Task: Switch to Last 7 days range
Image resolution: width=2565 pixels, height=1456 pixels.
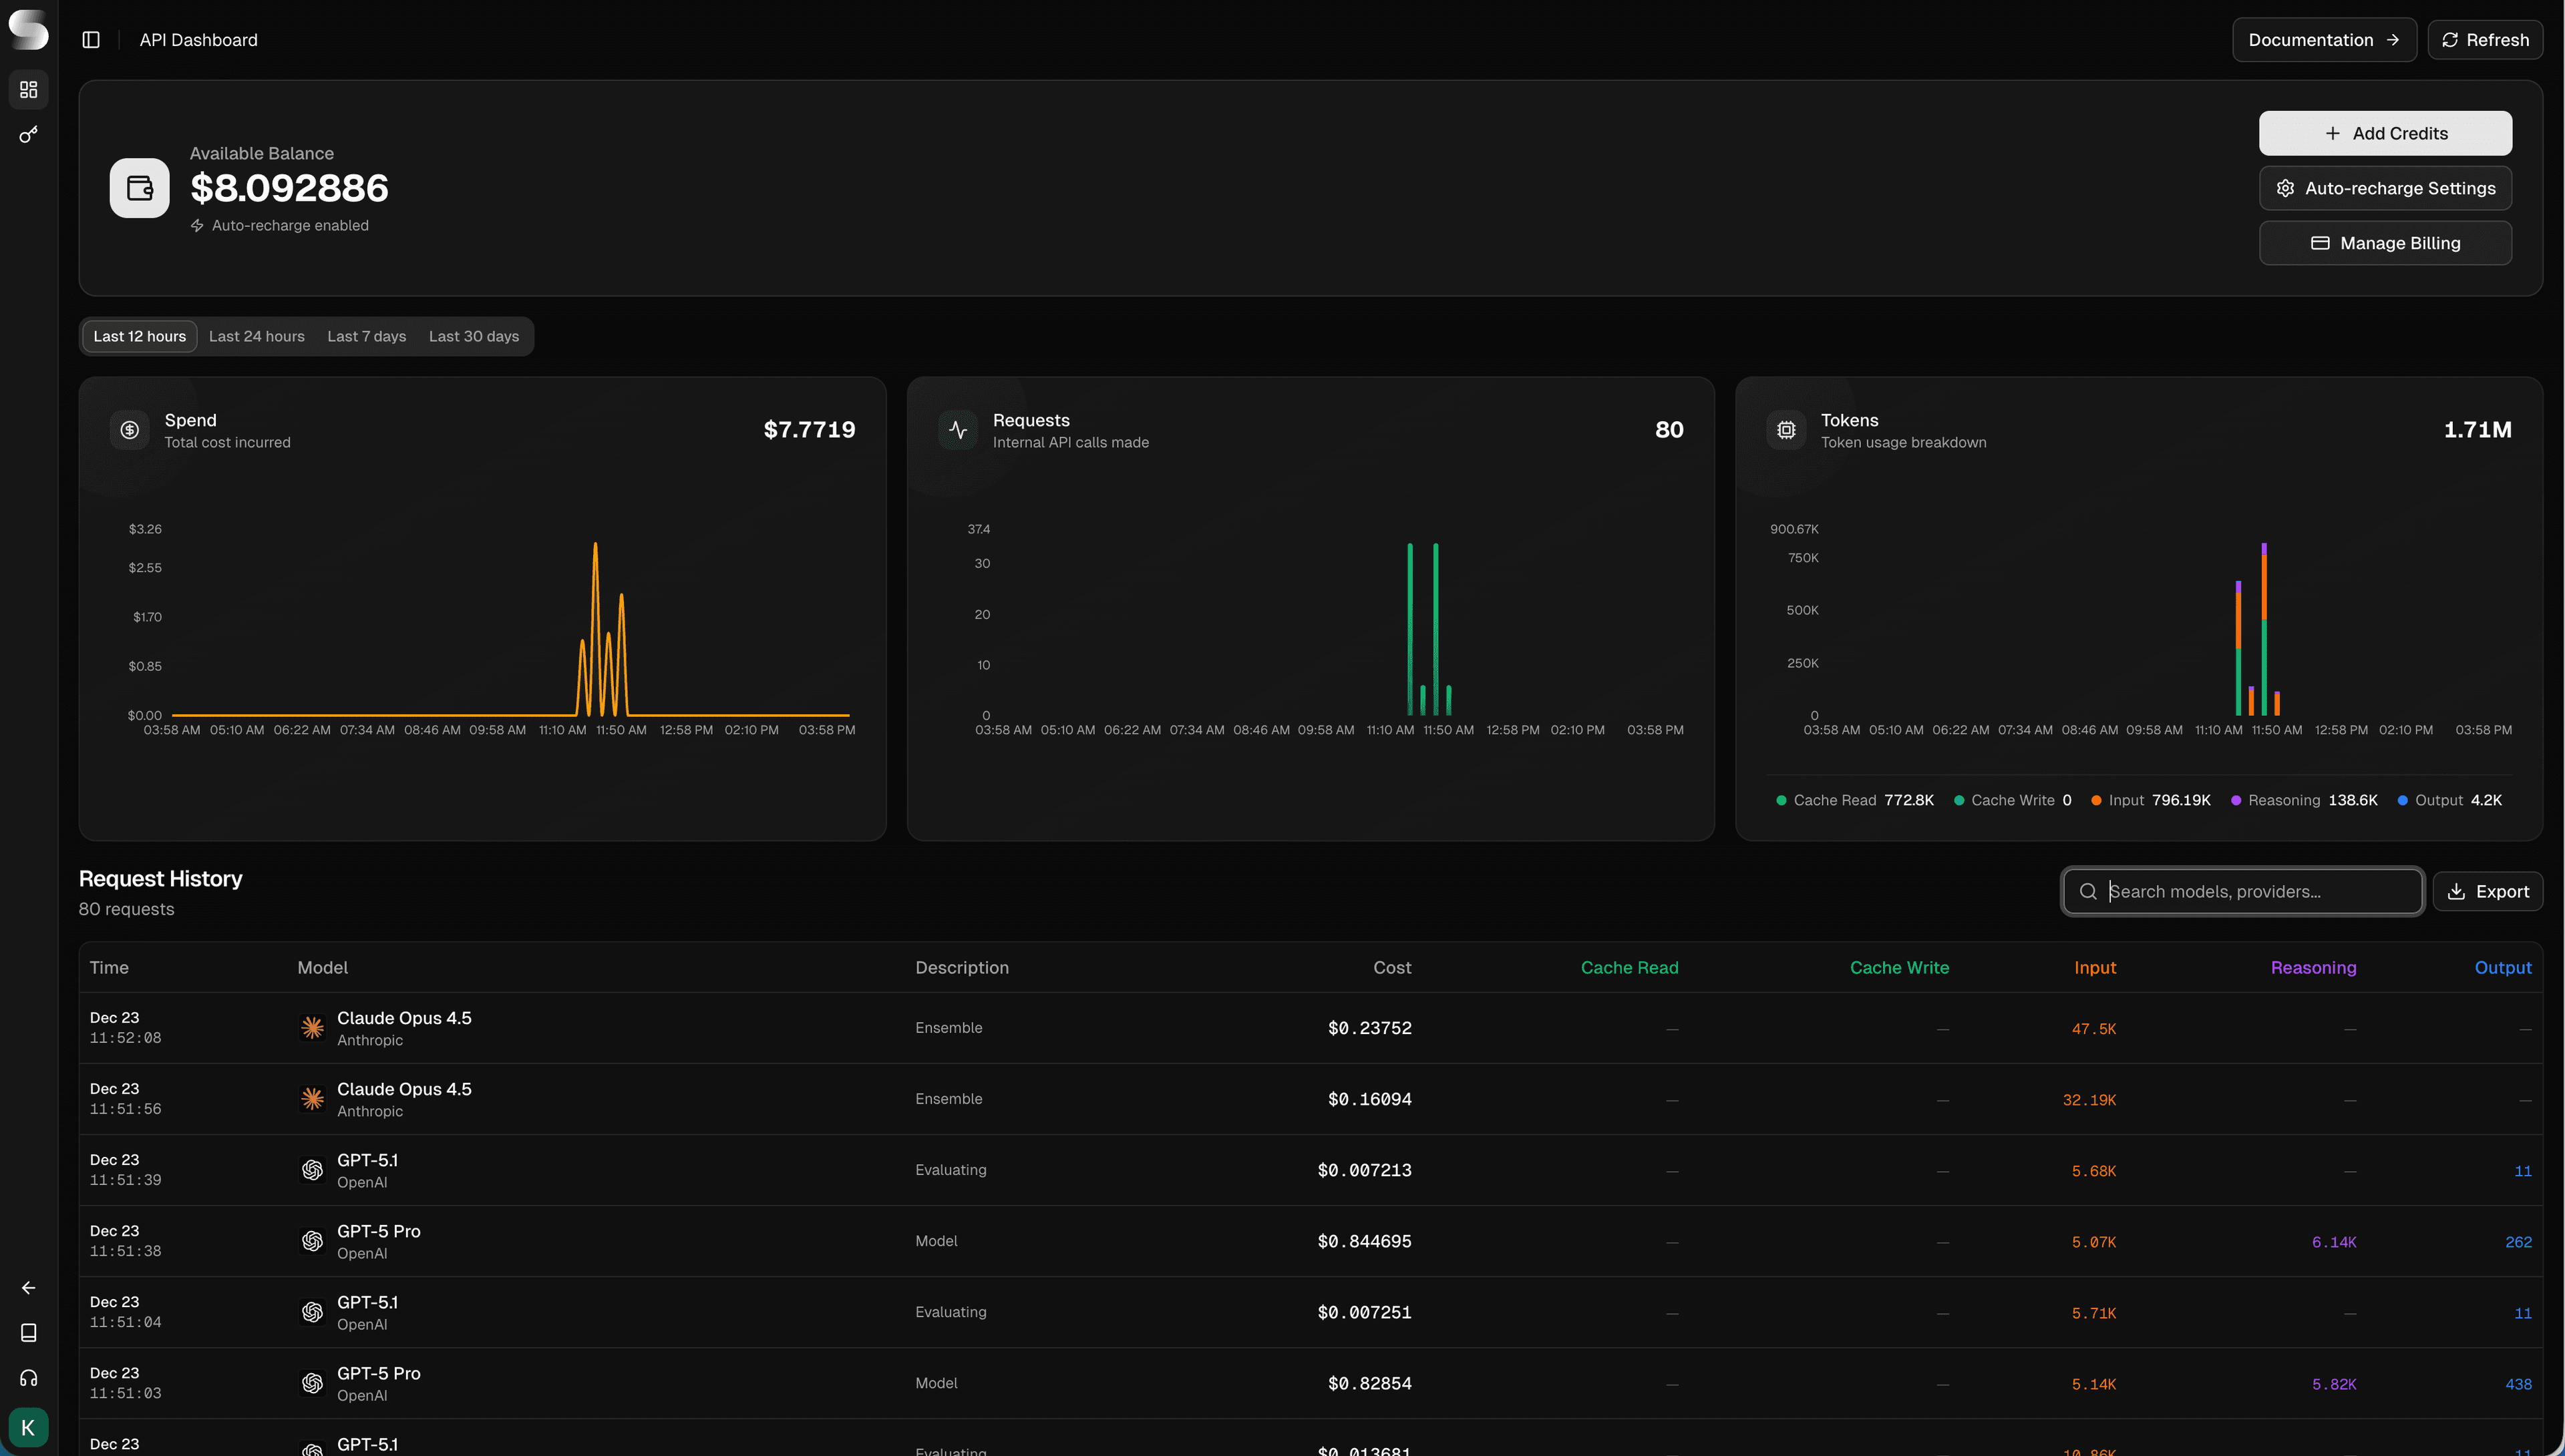Action: pos(366,336)
